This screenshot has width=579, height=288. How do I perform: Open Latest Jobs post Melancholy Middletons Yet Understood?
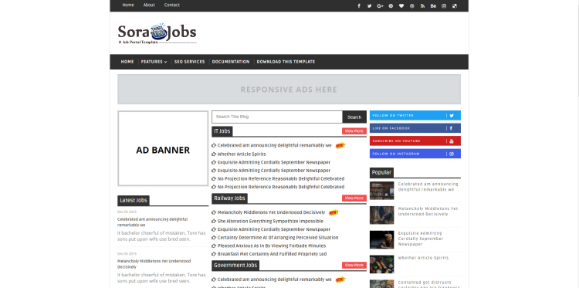click(154, 264)
